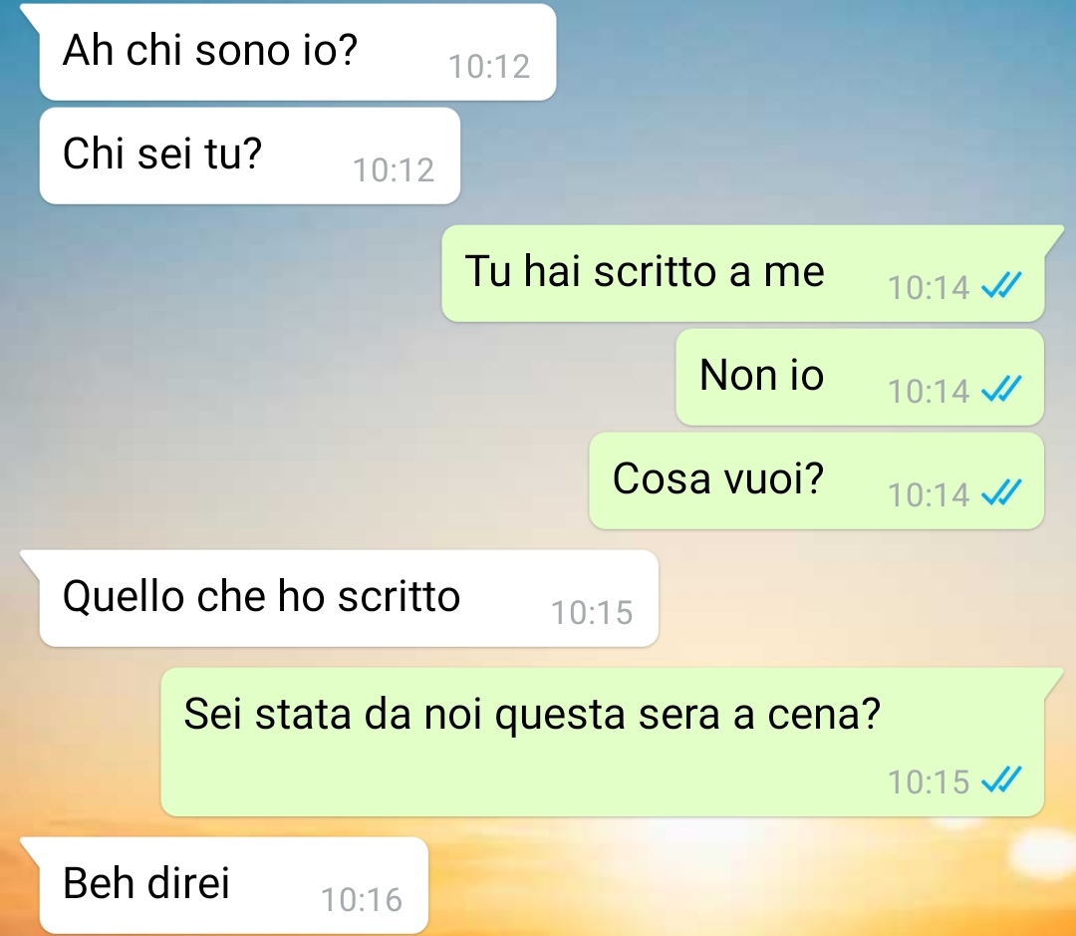Select the "Chi sei tu?" message bubble
This screenshot has width=1076, height=936.
(250, 156)
